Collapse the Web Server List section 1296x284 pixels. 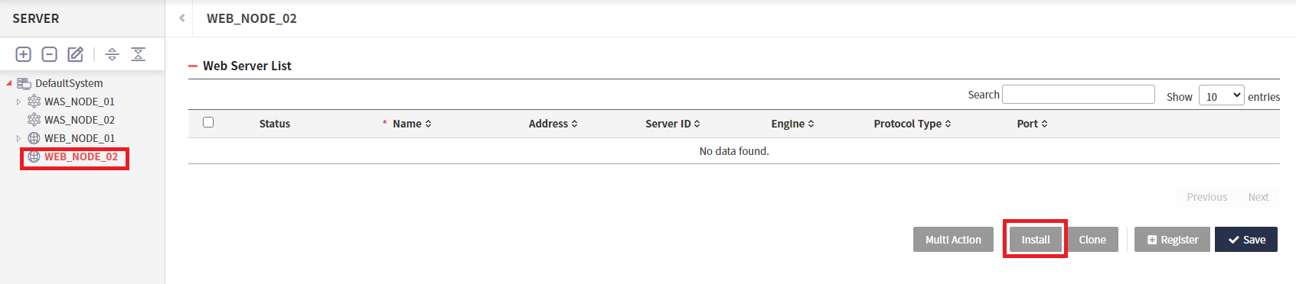pos(193,66)
